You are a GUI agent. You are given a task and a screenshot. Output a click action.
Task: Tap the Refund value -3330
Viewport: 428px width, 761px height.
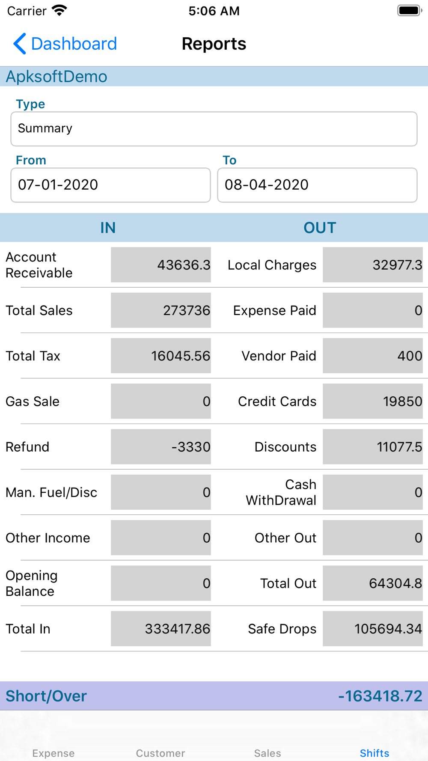coord(161,446)
